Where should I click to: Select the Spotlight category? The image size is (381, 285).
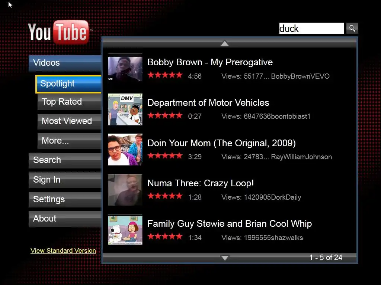point(68,84)
